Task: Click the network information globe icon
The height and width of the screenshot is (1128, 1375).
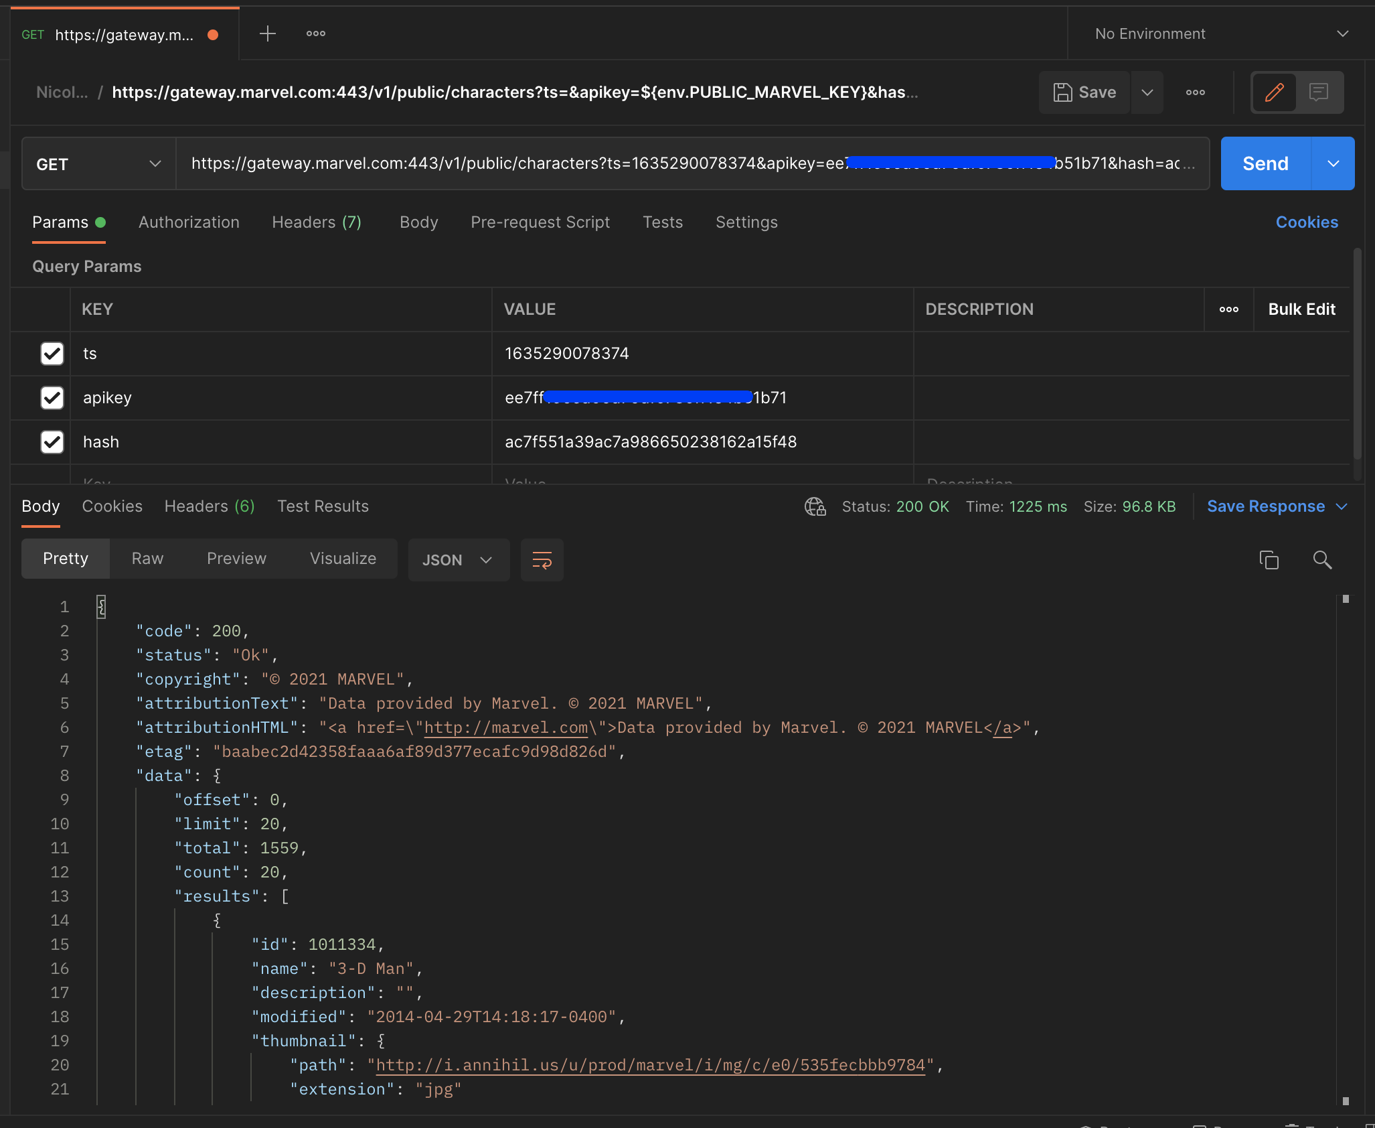Action: coord(815,506)
